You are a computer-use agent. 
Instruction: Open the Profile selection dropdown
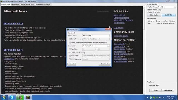pos(164,7)
